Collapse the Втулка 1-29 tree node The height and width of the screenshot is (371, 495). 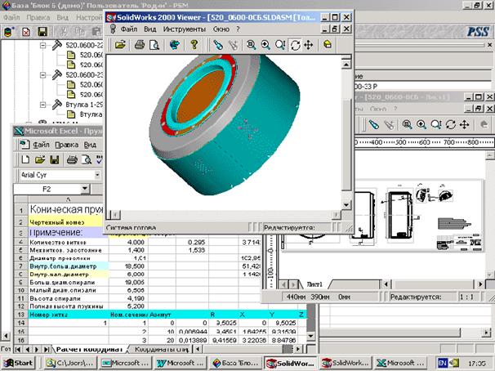(x=42, y=105)
